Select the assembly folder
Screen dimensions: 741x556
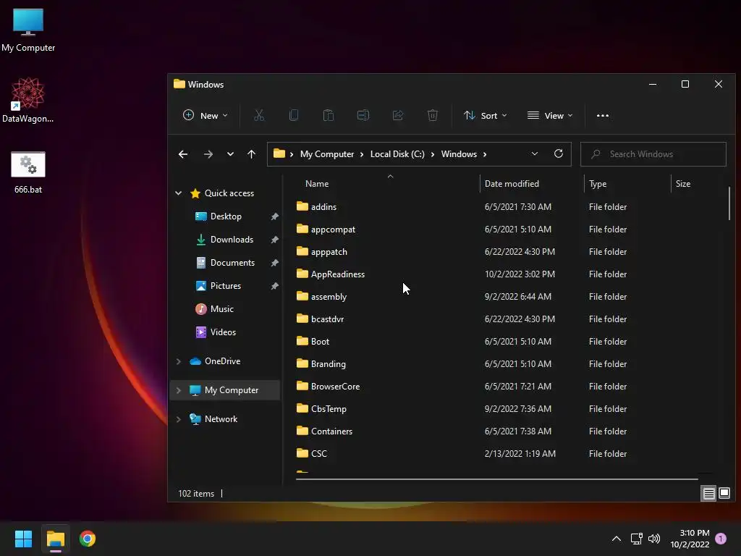(329, 297)
